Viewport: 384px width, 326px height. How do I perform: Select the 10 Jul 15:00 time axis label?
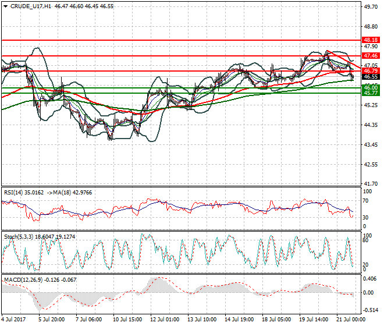coord(127,320)
